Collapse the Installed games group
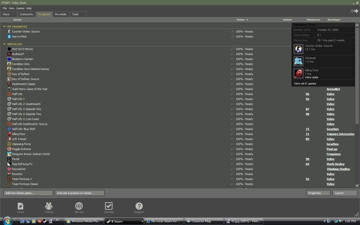The image size is (360, 225). tap(4, 44)
